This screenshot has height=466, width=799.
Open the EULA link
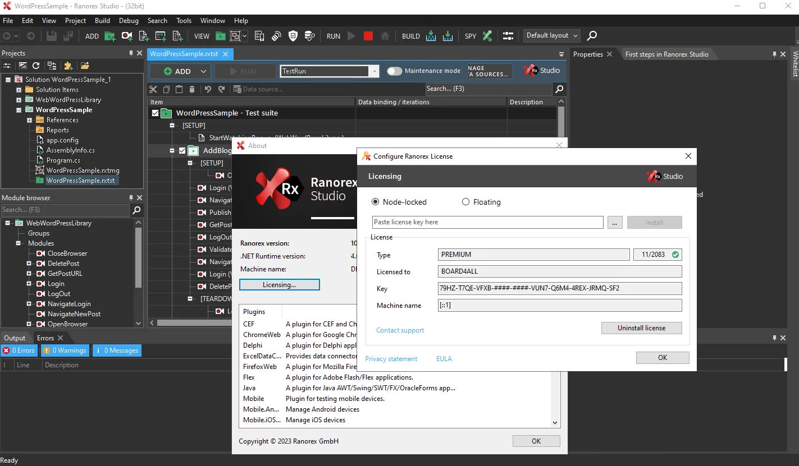click(x=444, y=359)
